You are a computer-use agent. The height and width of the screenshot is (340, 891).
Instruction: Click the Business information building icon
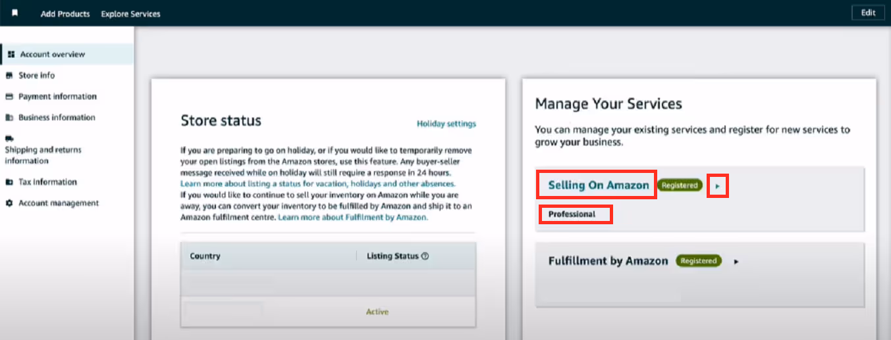[x=9, y=118]
